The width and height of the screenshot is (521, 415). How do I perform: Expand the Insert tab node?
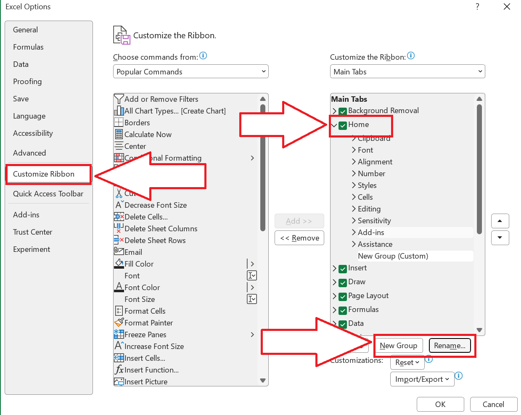(x=335, y=268)
